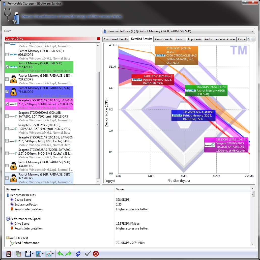The width and height of the screenshot is (260, 260).
Task: Click the drive list vertical scrollbar thumb
Action: point(98,125)
